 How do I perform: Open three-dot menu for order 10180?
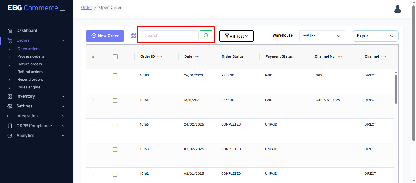tap(94, 75)
